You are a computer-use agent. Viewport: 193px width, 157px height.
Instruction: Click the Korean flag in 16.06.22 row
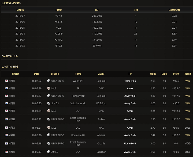6,119
